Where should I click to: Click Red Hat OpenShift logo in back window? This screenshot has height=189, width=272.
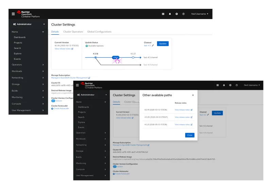tap(28, 14)
